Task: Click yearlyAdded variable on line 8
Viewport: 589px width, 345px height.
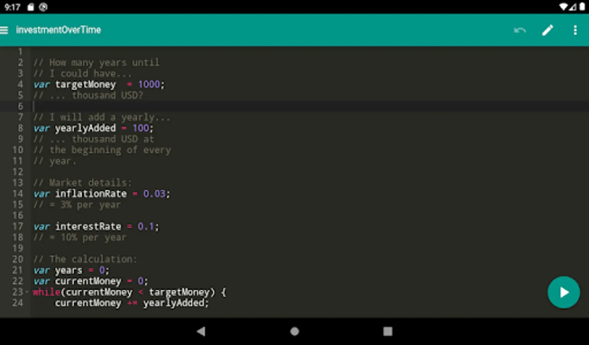Action: click(x=85, y=128)
